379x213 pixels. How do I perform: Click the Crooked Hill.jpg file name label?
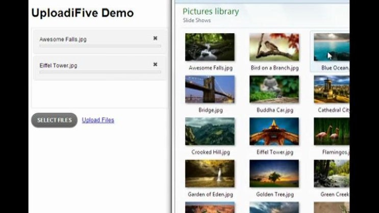211,152
